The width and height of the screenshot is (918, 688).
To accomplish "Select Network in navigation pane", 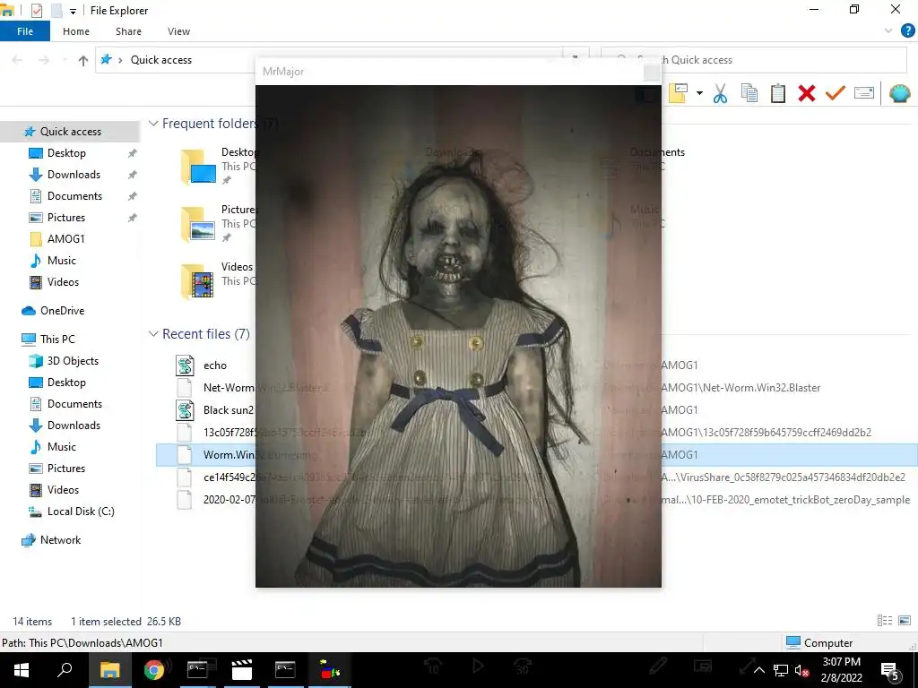I will [60, 540].
